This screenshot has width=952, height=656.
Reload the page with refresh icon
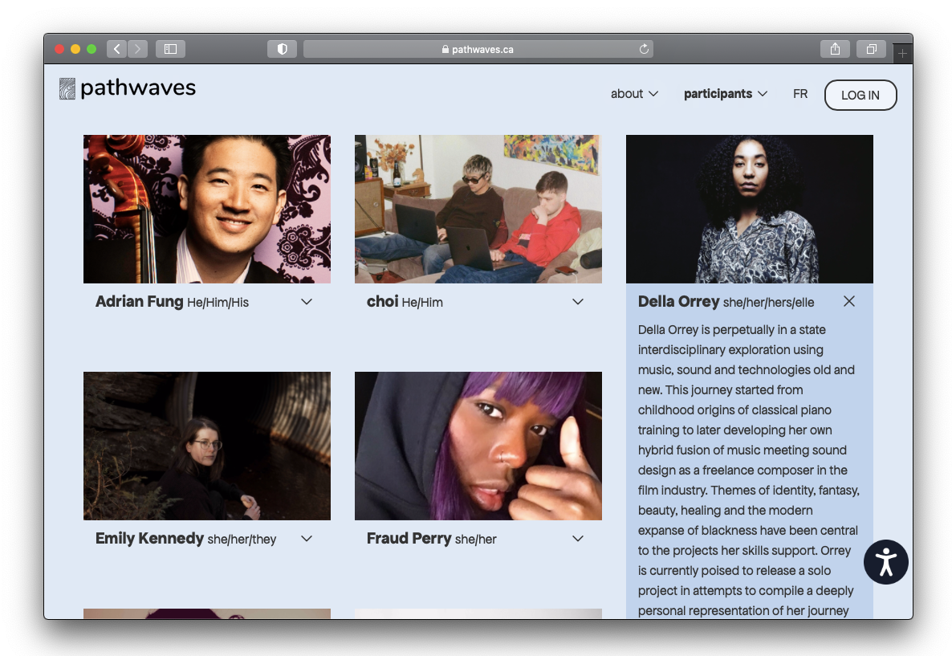tap(644, 49)
